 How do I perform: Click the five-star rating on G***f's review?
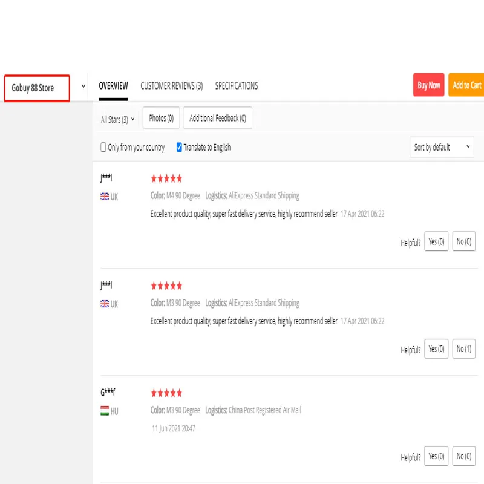click(x=166, y=393)
